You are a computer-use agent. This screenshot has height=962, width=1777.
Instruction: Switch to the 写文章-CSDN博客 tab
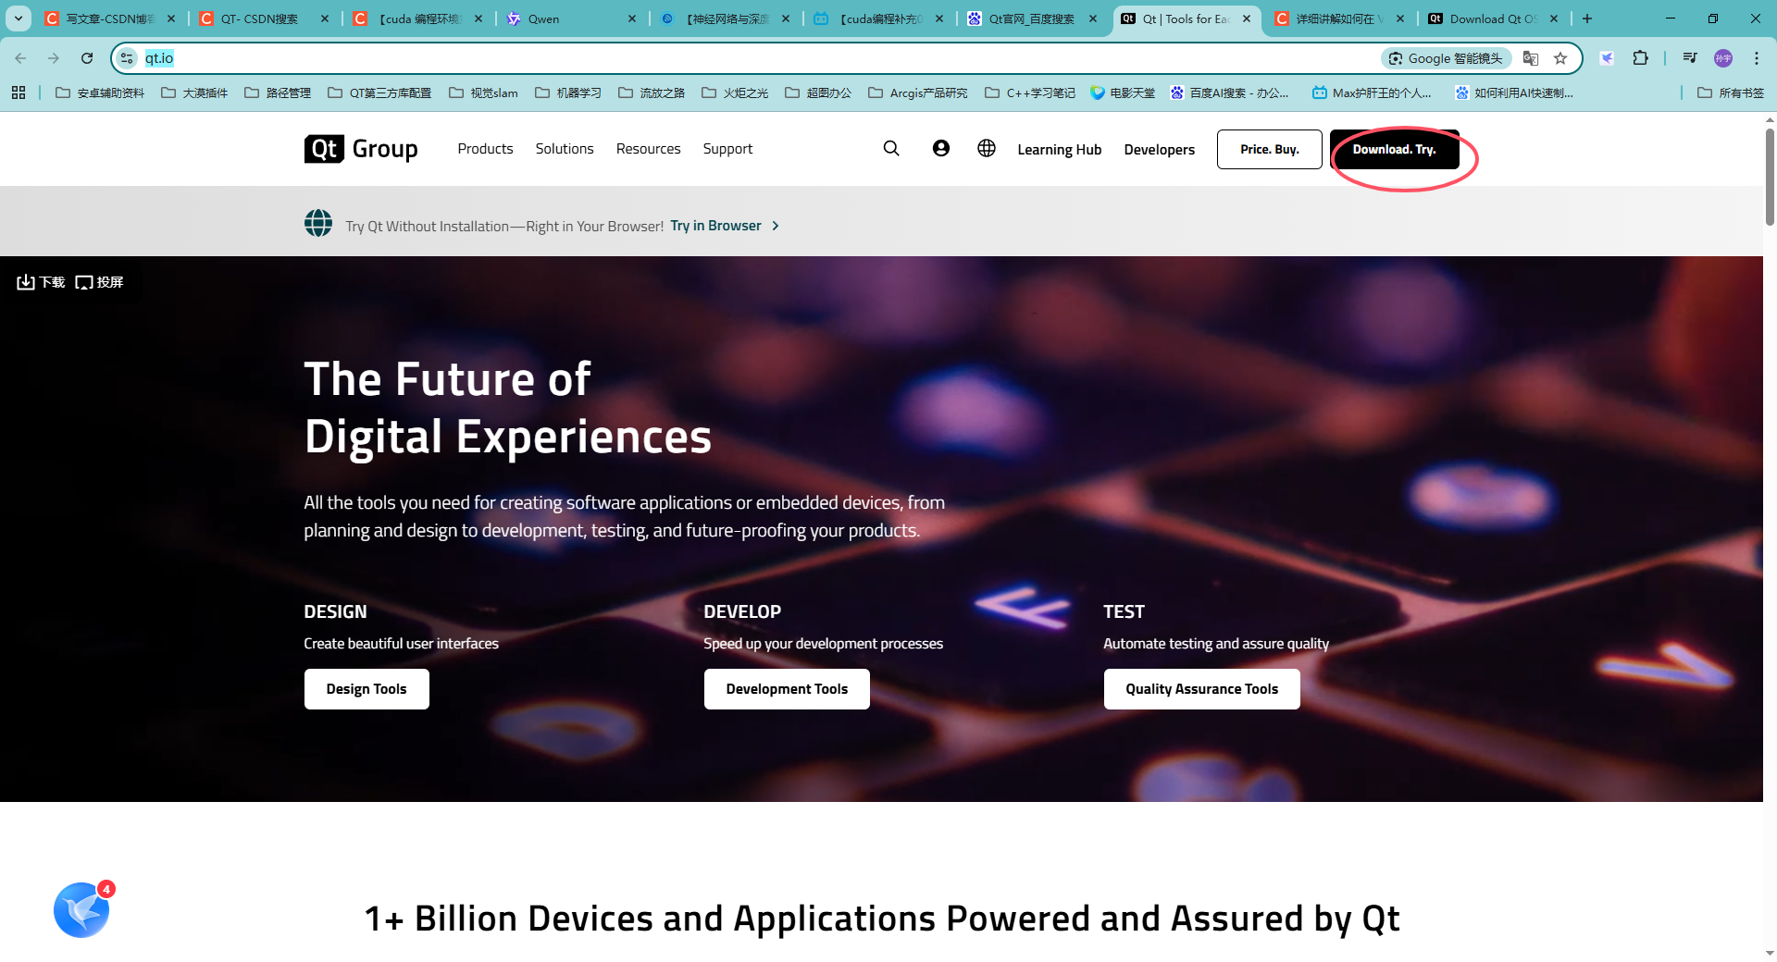click(x=109, y=18)
